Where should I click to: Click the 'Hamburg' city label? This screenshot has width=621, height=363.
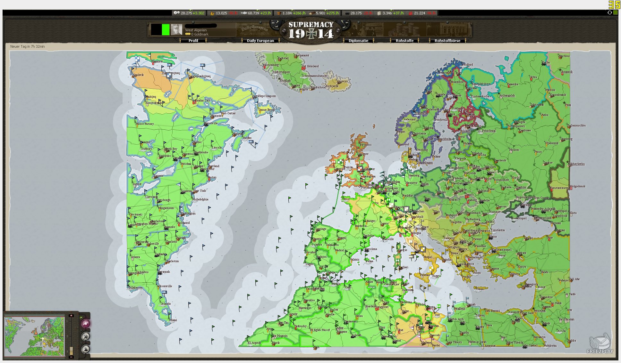pos(414,175)
